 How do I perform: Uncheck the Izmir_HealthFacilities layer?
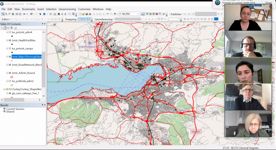click(x=10, y=40)
